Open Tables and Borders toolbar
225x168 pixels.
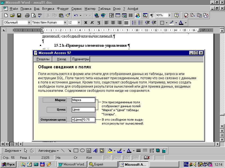(x=111, y=15)
